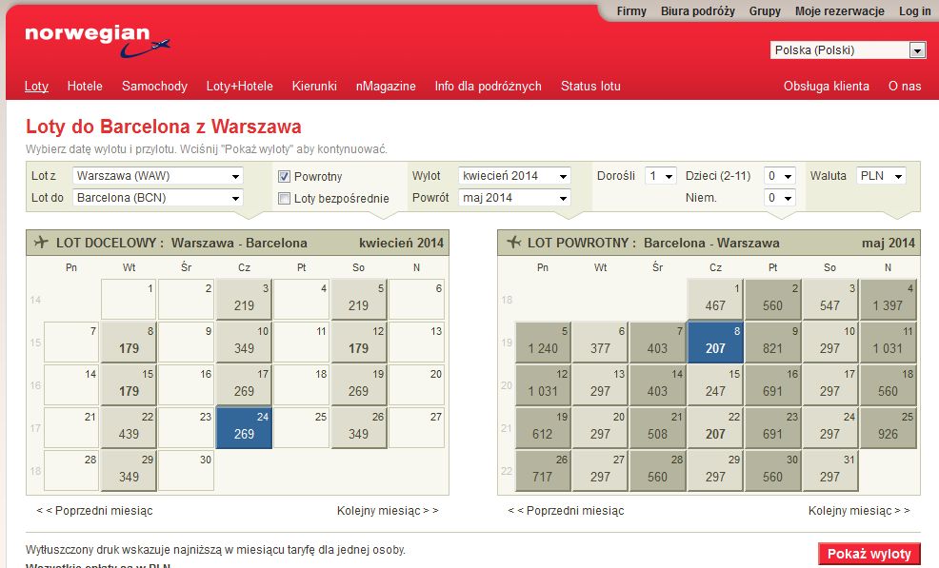Open Moje rezerwacje in the top bar
The width and height of the screenshot is (939, 568).
[840, 11]
